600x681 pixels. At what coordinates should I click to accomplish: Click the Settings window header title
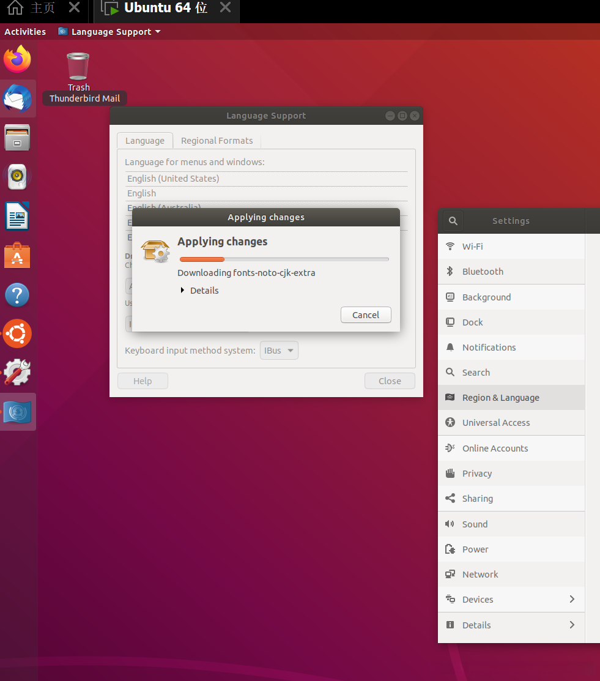coord(511,221)
